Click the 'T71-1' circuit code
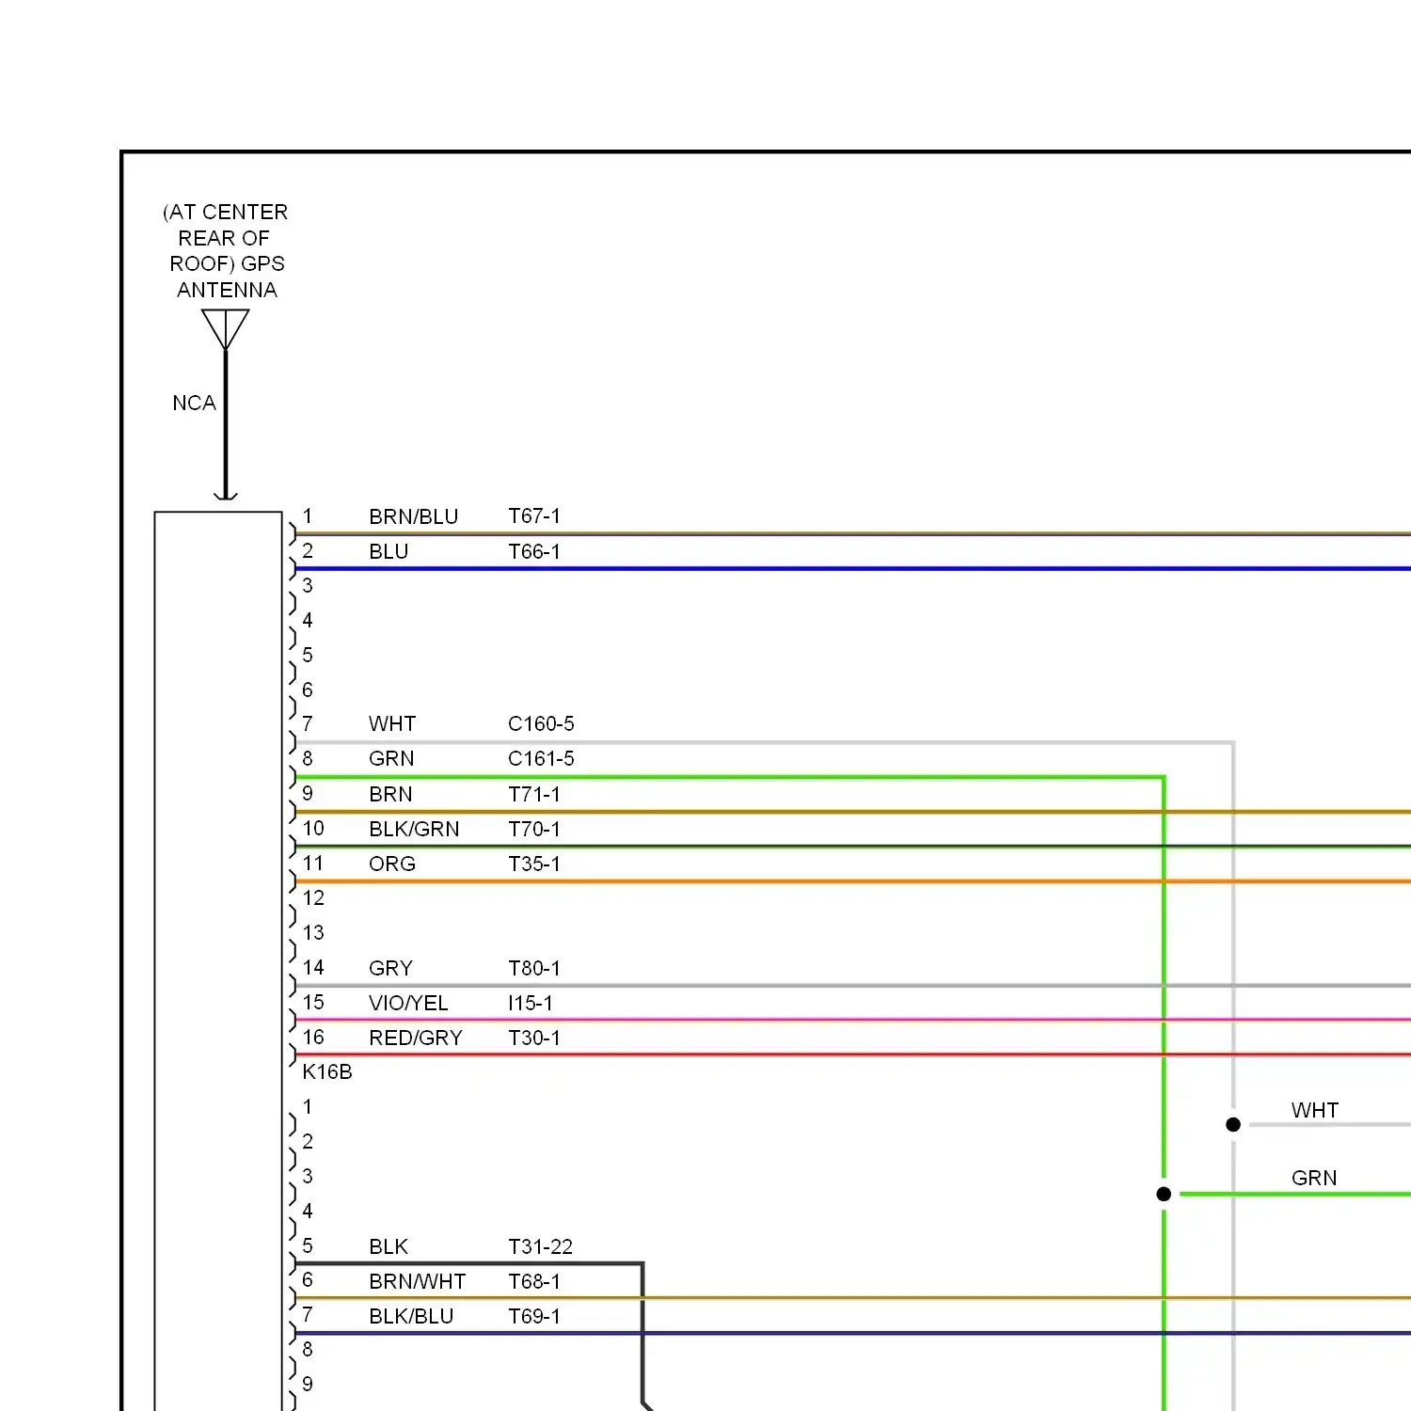 [534, 795]
